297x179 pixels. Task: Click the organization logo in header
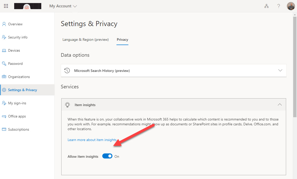pos(28,6)
